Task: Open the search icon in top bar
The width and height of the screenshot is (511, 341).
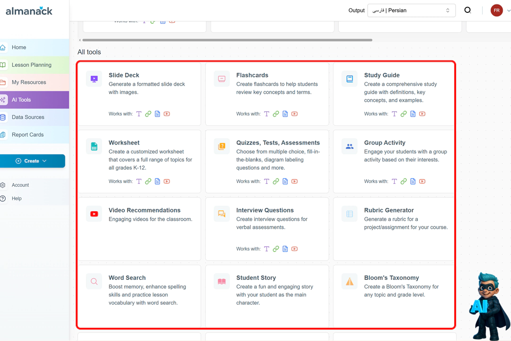Action: [467, 10]
